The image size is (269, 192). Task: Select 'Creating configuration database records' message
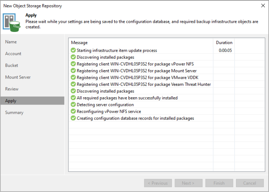pyautogui.click(x=135, y=118)
